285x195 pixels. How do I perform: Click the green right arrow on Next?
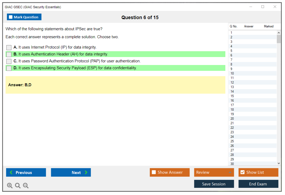pos(86,172)
